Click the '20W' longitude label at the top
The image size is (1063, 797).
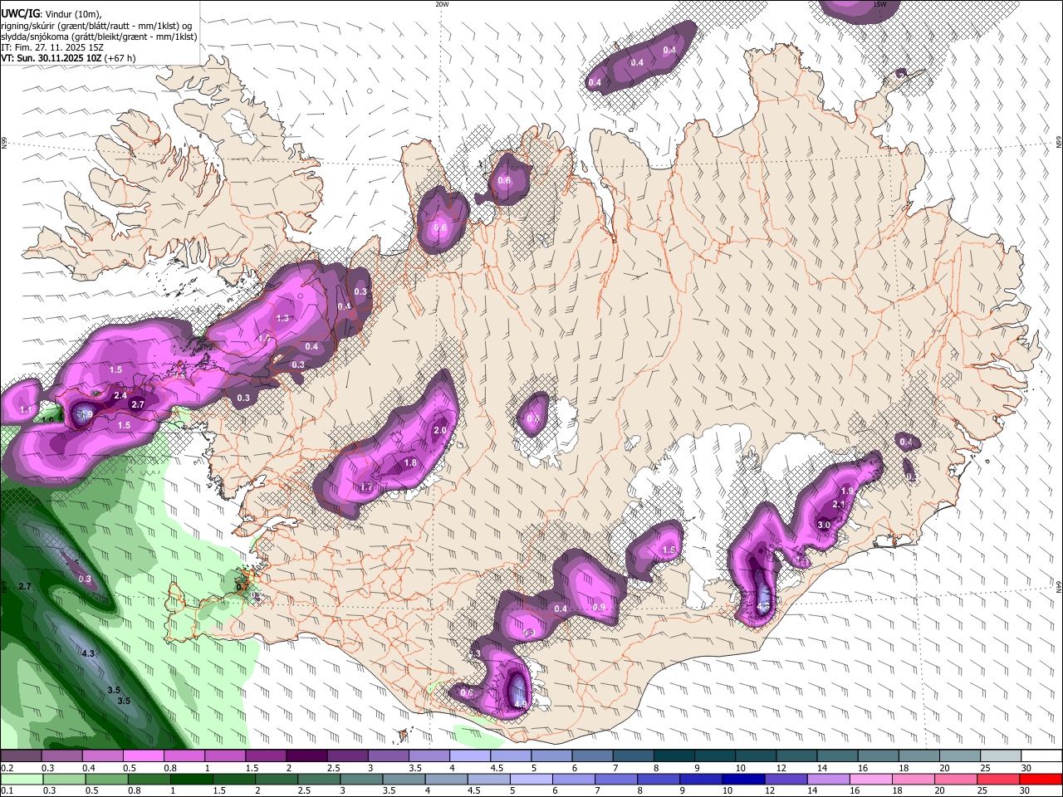coord(443,4)
